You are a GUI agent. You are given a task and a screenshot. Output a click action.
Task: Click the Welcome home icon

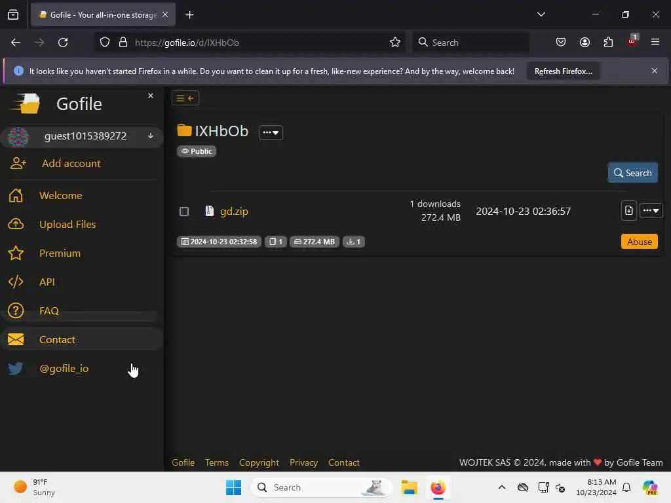(16, 195)
